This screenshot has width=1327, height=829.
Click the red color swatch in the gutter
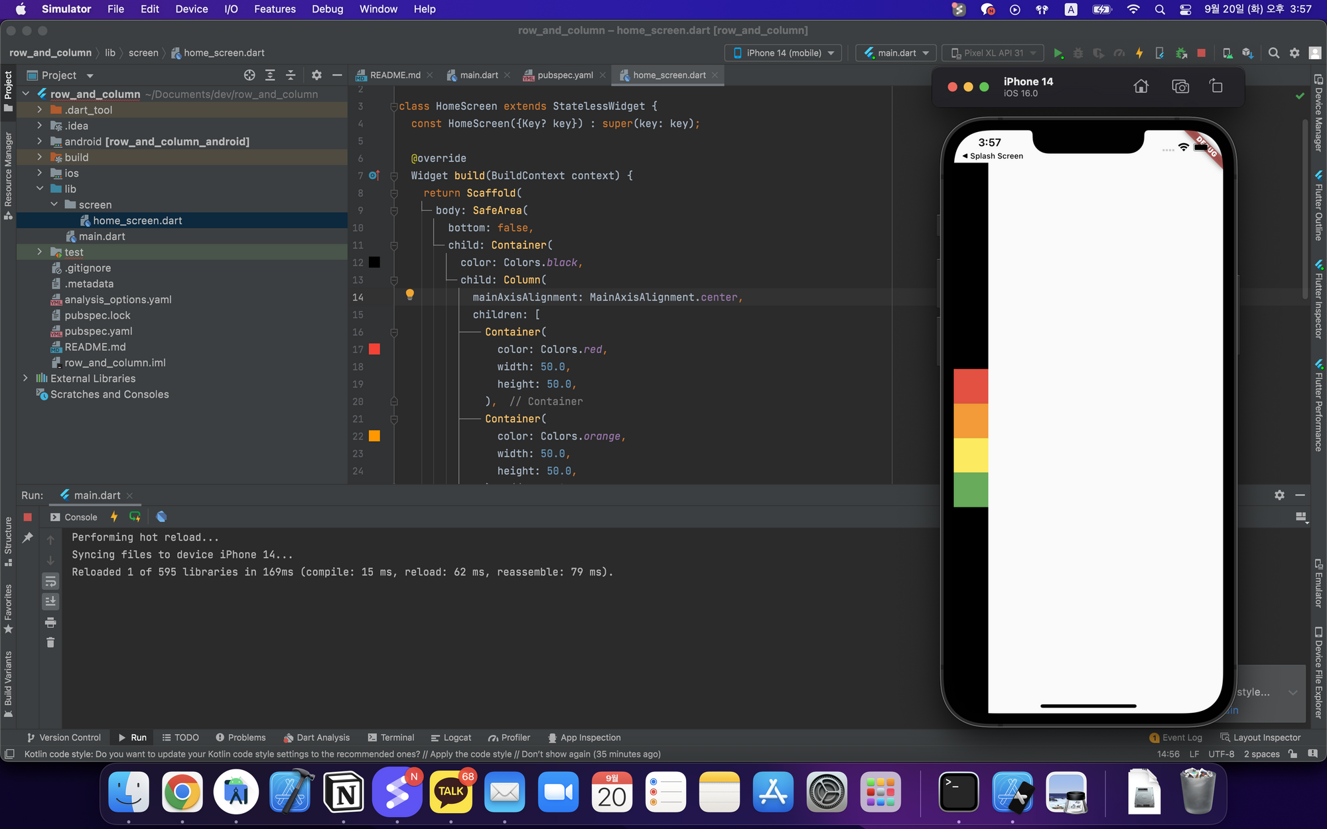374,349
